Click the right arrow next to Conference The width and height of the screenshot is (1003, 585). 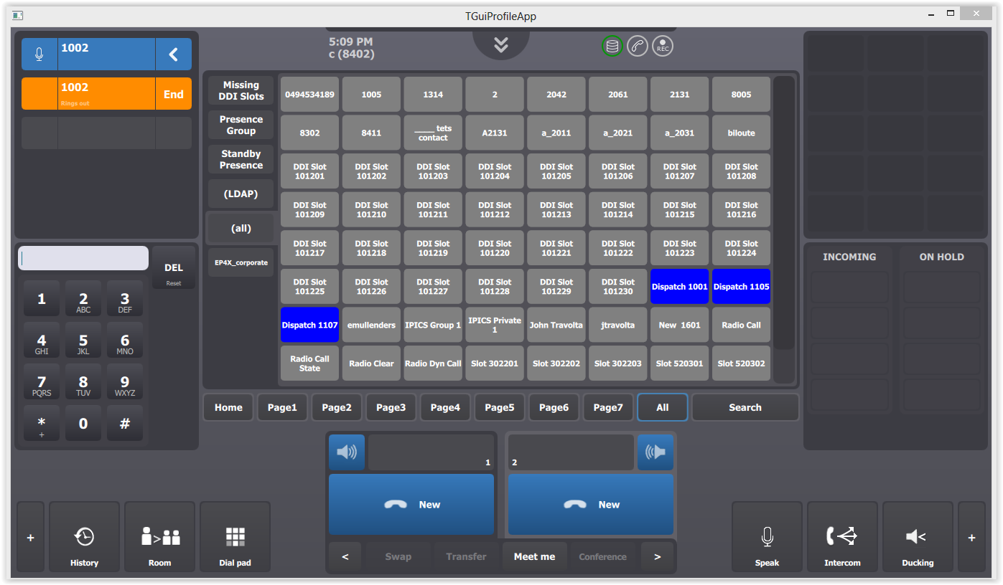click(658, 557)
